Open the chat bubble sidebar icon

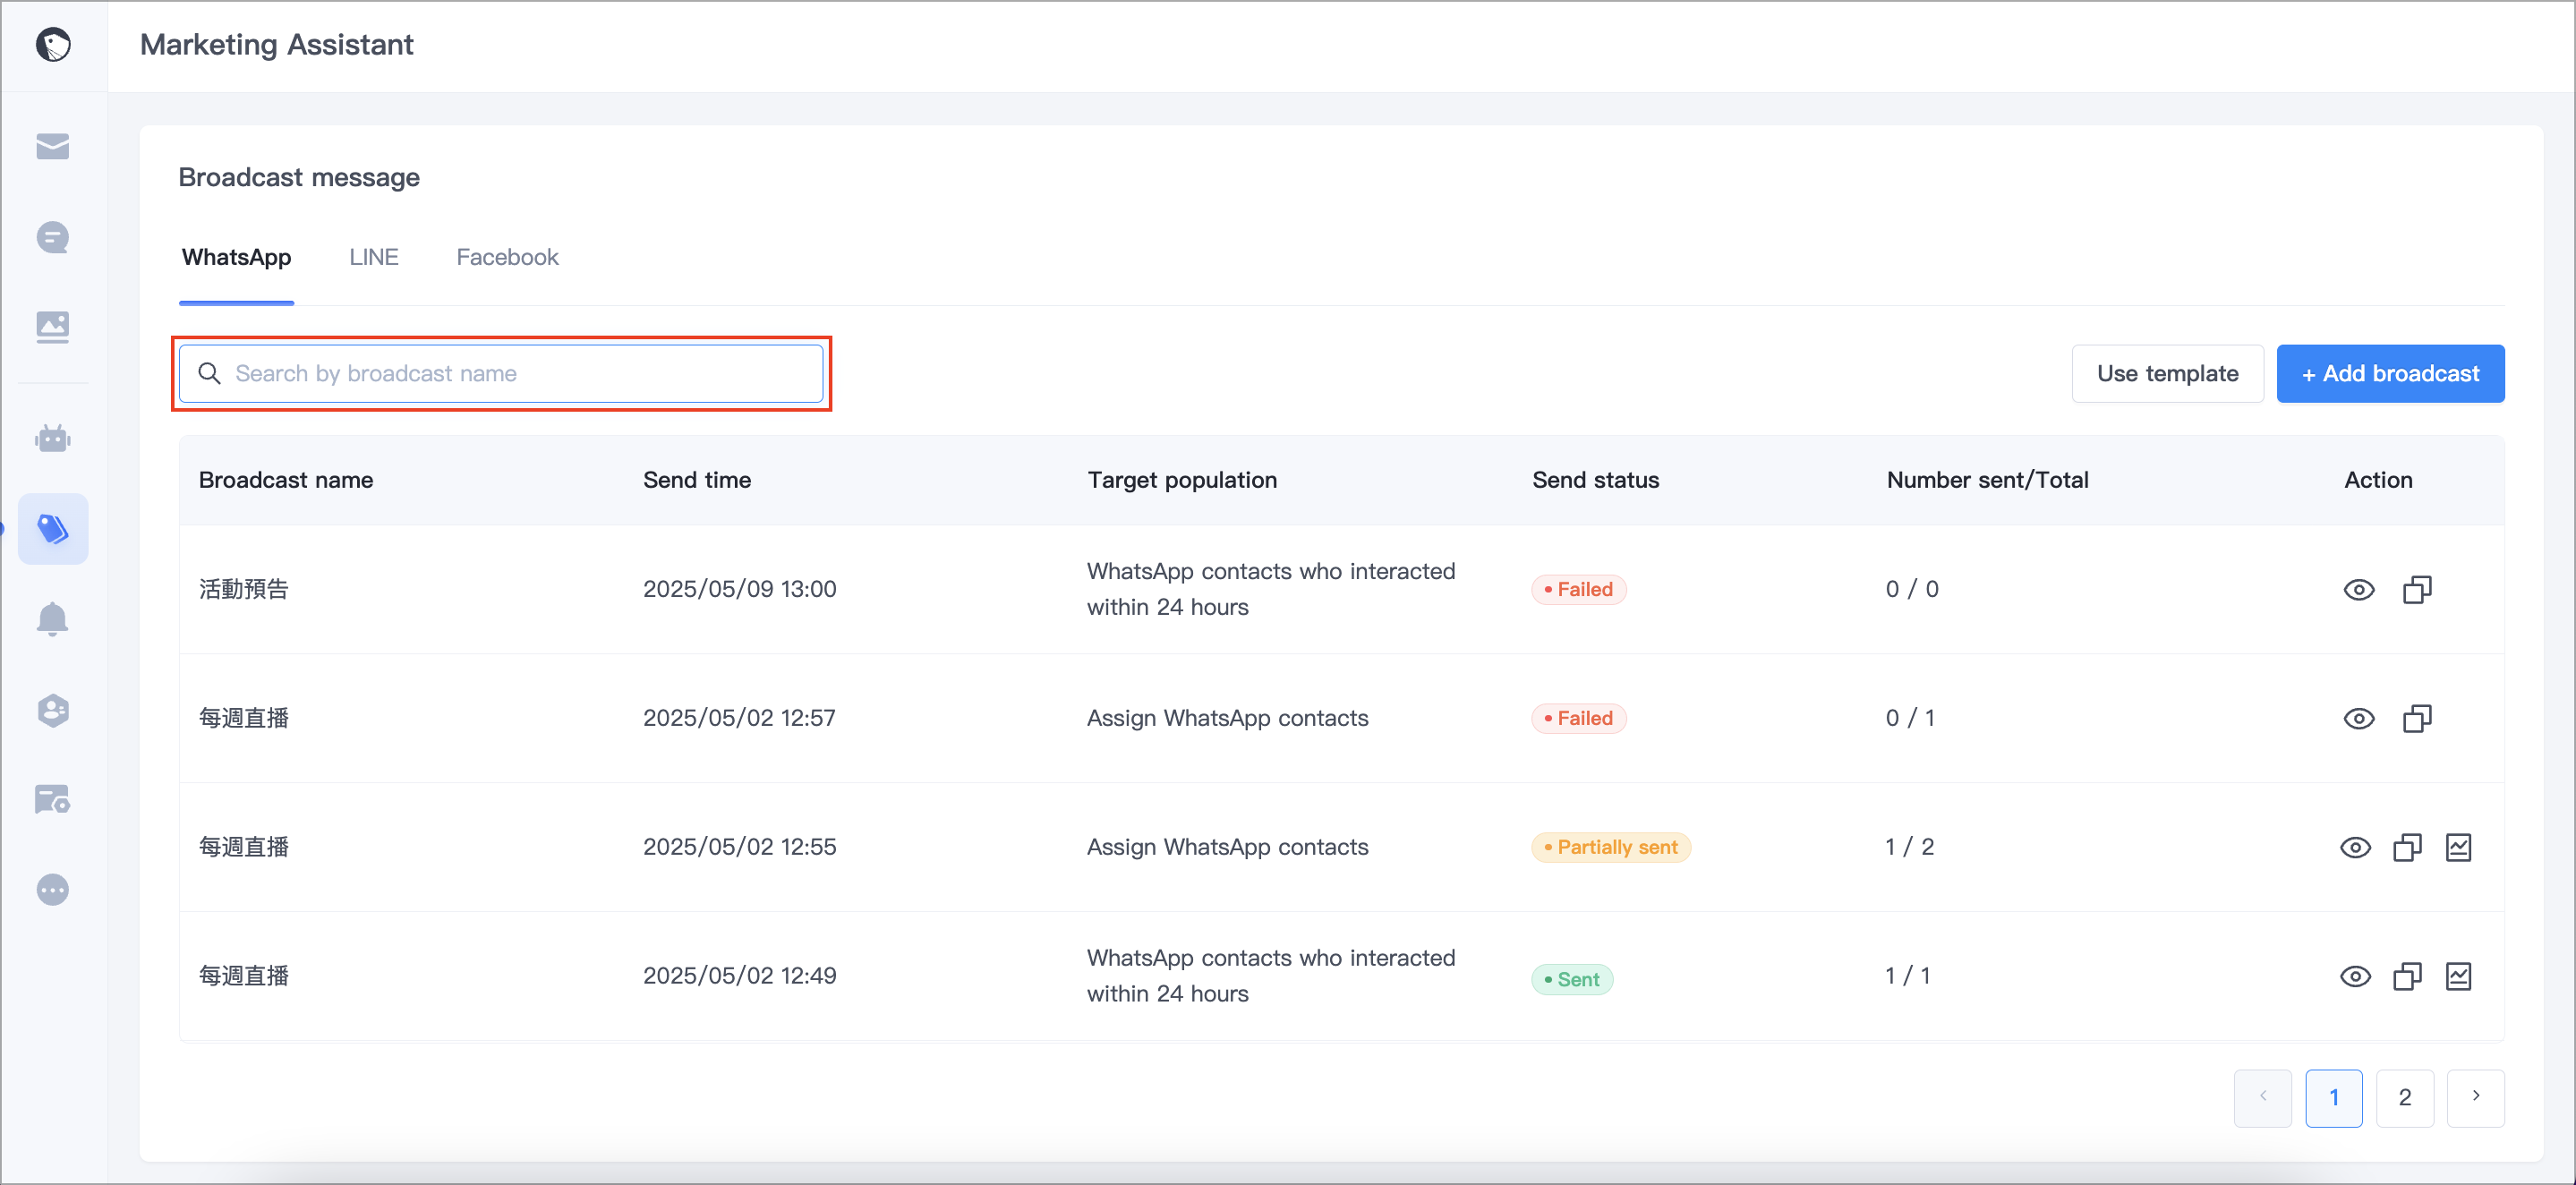click(52, 237)
